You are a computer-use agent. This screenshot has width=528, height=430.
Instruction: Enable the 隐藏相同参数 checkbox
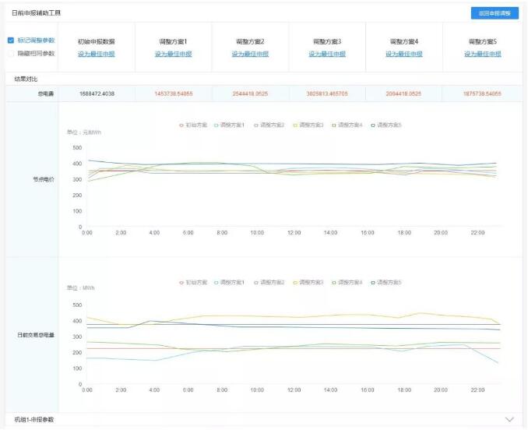(11, 54)
